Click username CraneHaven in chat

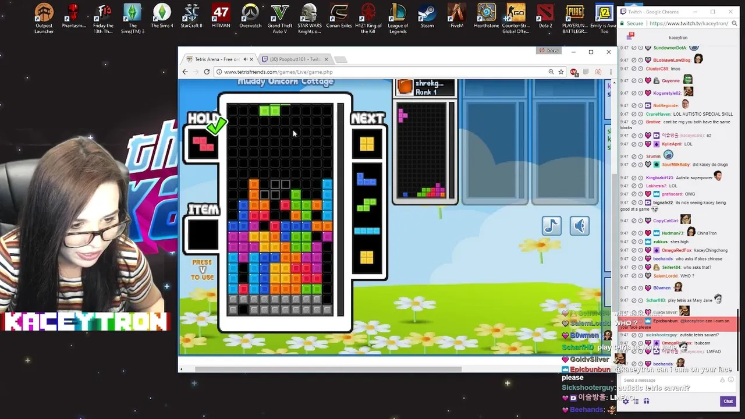(x=658, y=114)
